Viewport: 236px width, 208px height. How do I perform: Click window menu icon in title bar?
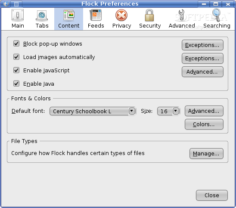pyautogui.click(x=6, y=4)
